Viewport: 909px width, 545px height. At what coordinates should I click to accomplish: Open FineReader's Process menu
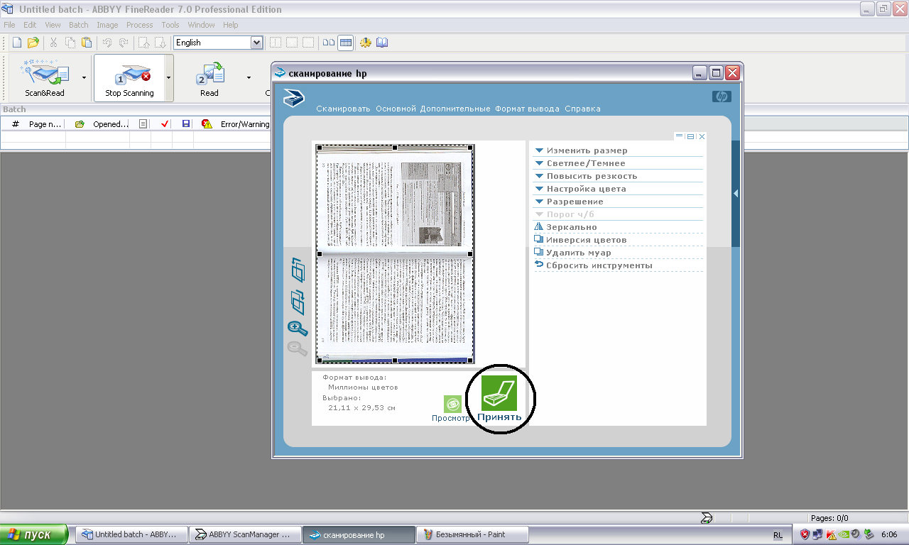click(139, 25)
